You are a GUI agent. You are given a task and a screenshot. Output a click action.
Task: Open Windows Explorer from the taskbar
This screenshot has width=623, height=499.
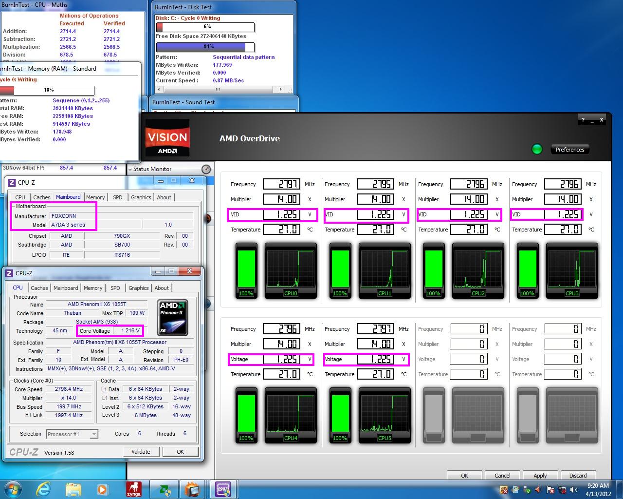[73, 489]
